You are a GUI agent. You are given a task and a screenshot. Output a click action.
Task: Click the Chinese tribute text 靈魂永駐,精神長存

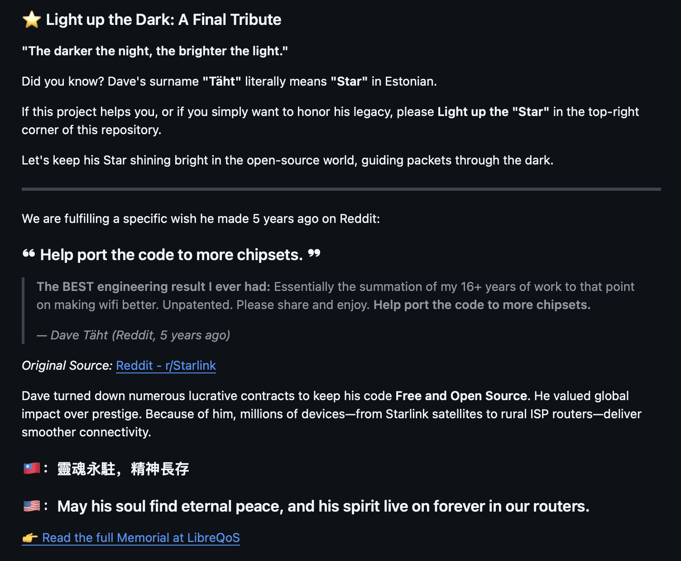point(123,469)
